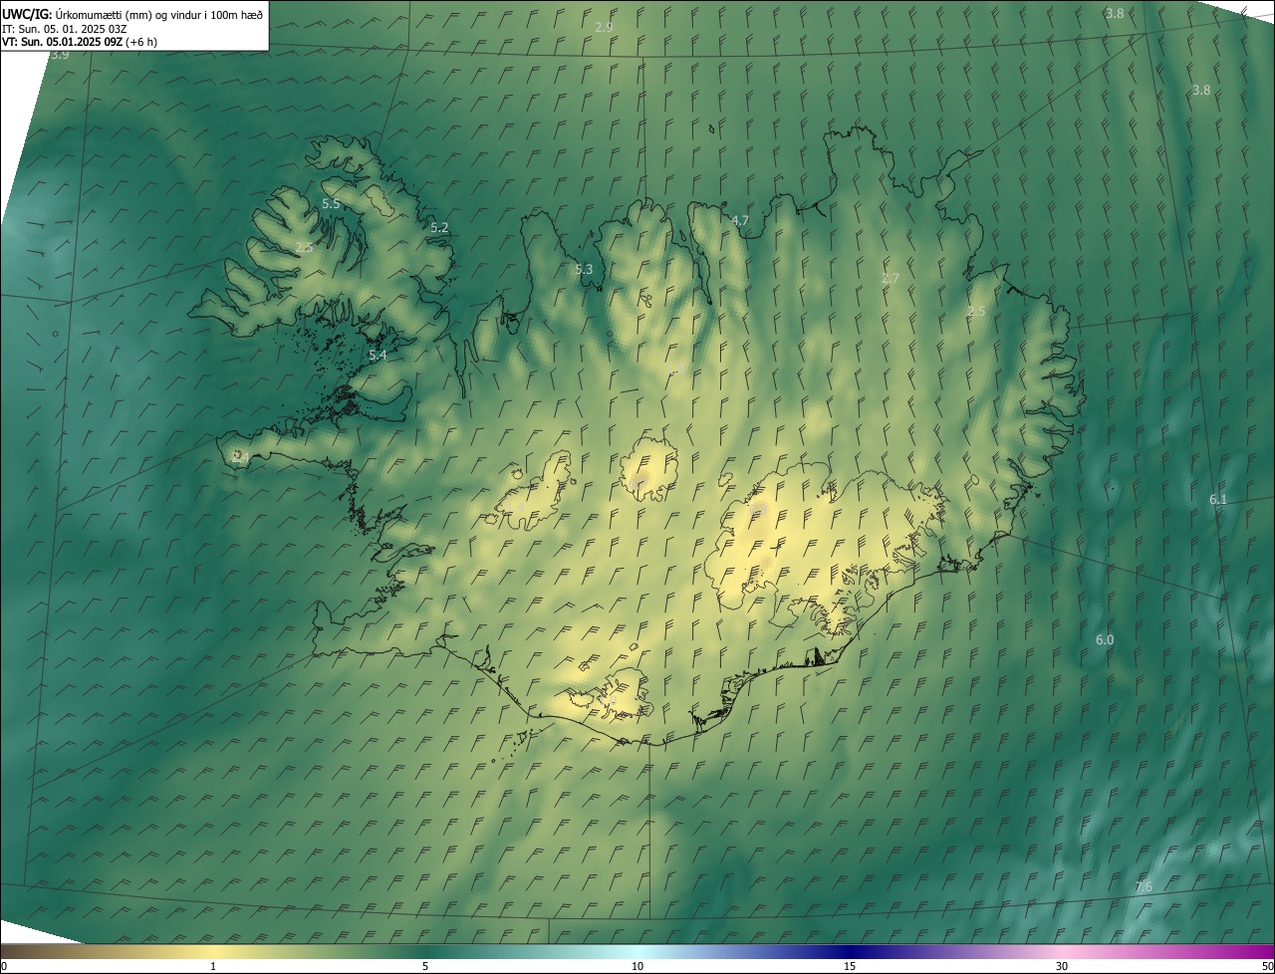Click the 30 tick on the colour scale

click(x=1062, y=966)
